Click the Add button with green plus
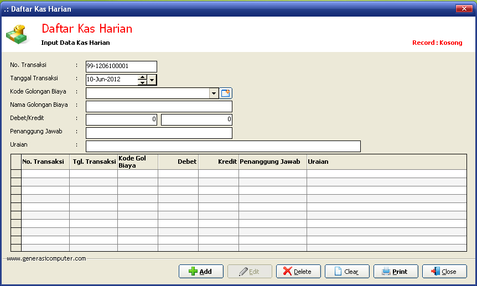Viewport: 477px width, 286px height. coord(201,272)
